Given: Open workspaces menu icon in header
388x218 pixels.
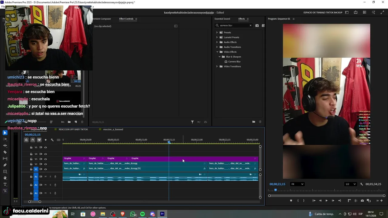Looking at the screenshot, I should pyautogui.click(x=347, y=12).
